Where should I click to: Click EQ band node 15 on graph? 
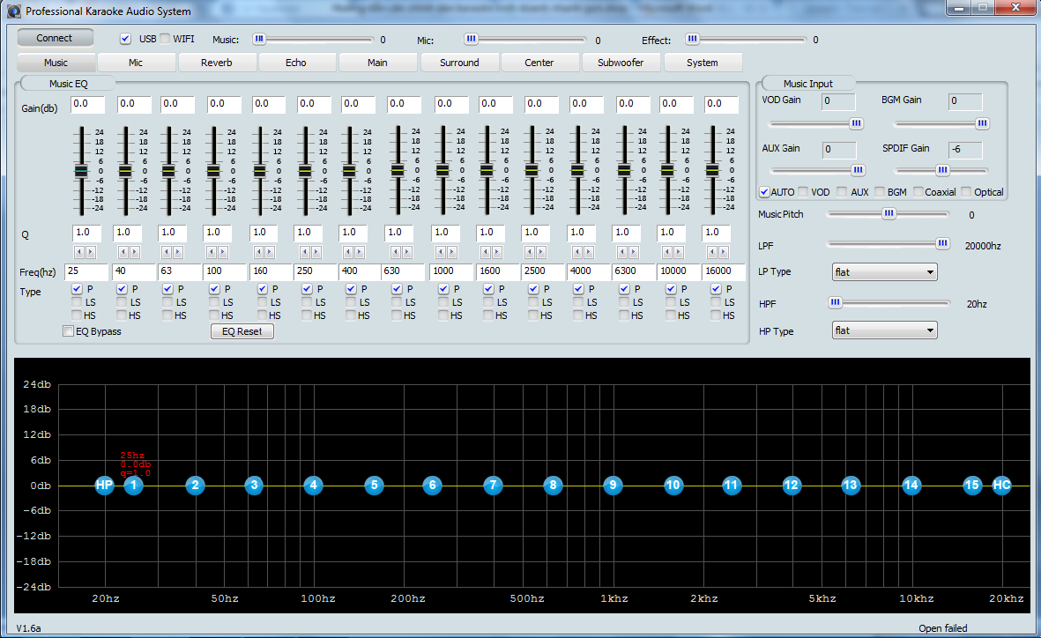(972, 486)
